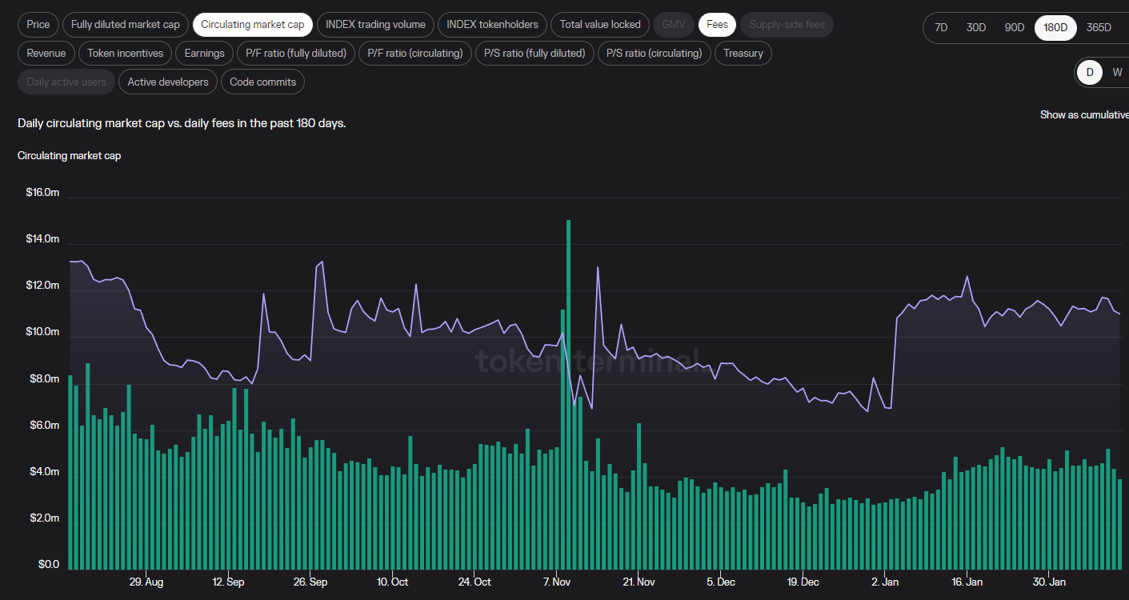Click the tallest fees bar near 7 Nov

[x=568, y=394]
